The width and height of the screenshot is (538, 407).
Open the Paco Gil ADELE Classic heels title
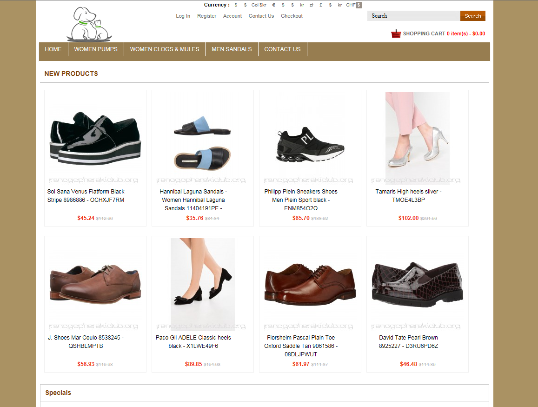pyautogui.click(x=193, y=342)
